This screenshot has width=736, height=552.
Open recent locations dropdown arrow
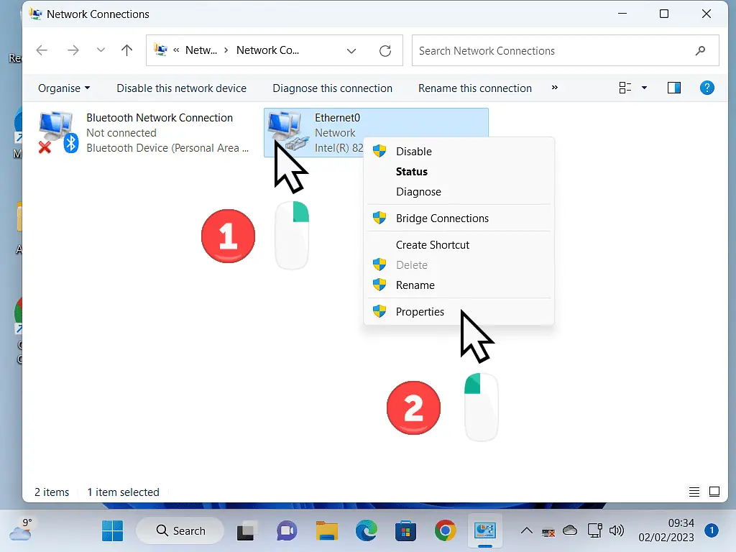[x=101, y=51]
